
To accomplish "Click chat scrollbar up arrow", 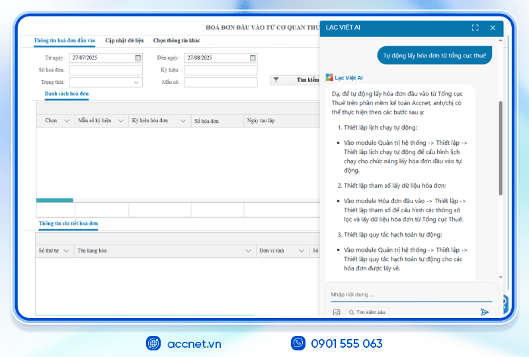I will pyautogui.click(x=501, y=40).
